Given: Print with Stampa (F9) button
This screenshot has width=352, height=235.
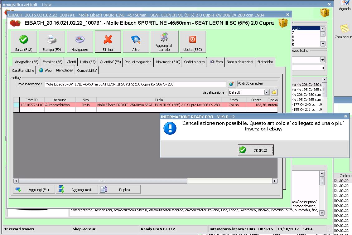Looking at the screenshot, I should (x=52, y=42).
